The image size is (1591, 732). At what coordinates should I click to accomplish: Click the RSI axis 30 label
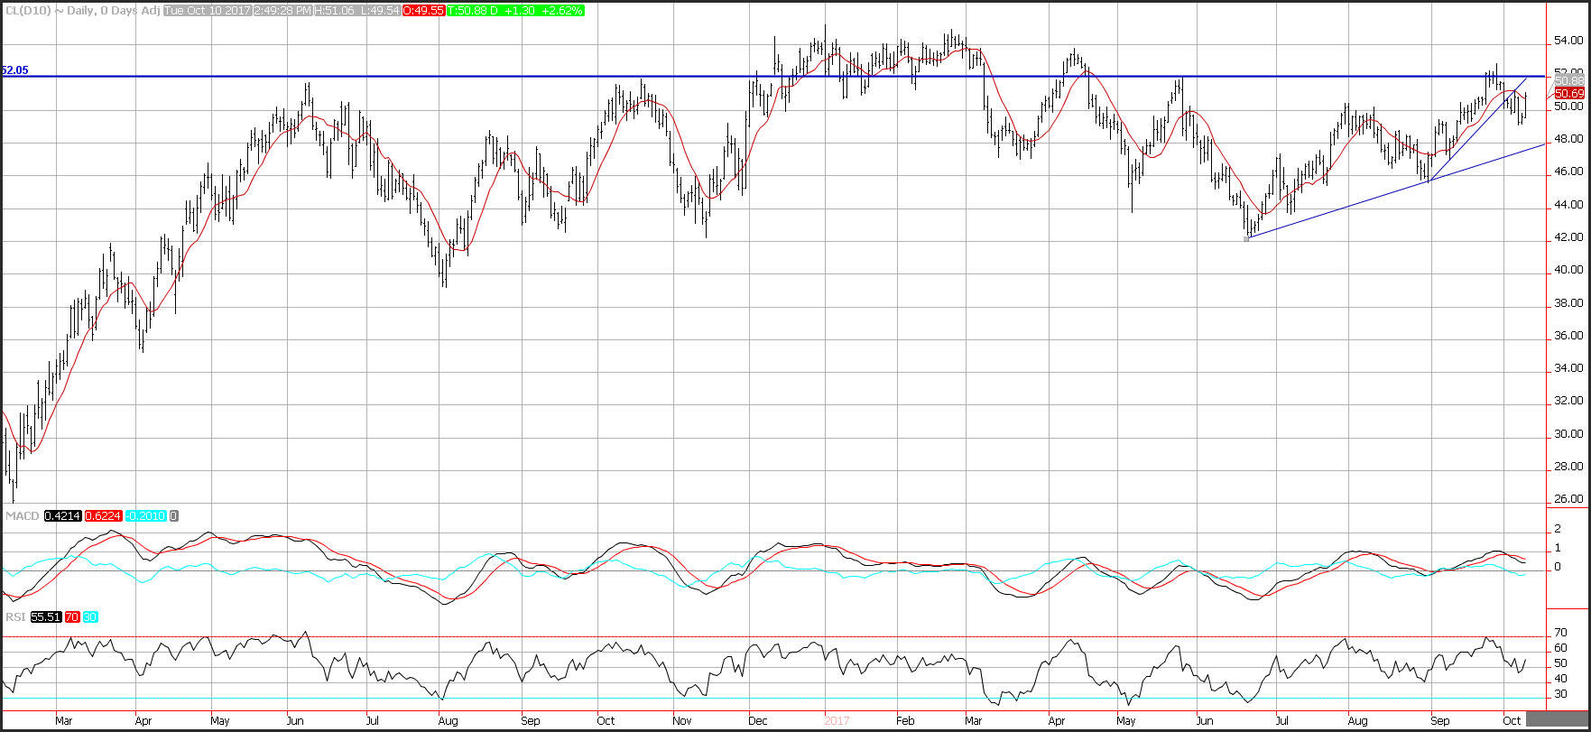pos(1559,693)
